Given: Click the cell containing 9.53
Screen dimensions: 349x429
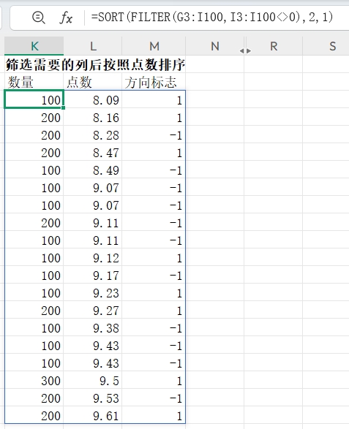Looking at the screenshot, I should [93, 398].
